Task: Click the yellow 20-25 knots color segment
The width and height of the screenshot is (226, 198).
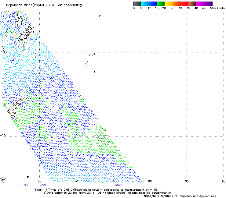Action: point(169,4)
